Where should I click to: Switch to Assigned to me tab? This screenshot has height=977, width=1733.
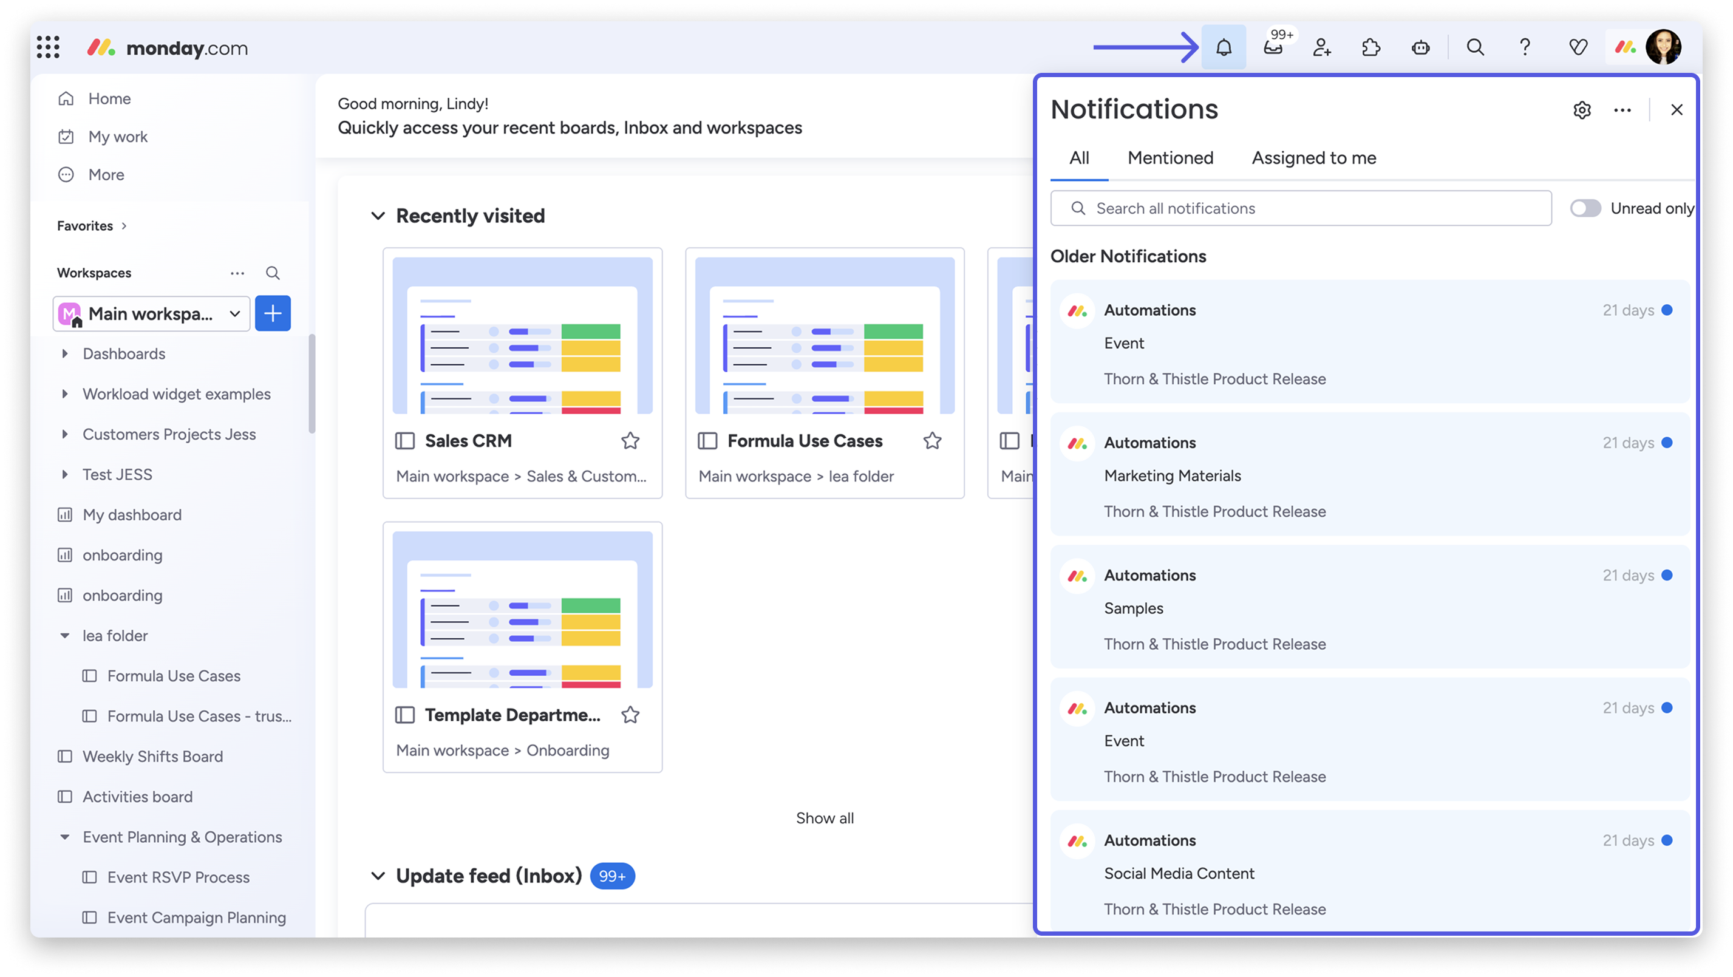coord(1313,158)
